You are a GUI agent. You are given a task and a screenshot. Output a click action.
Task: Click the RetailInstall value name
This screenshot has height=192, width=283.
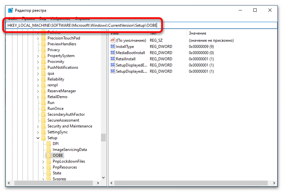(x=126, y=59)
